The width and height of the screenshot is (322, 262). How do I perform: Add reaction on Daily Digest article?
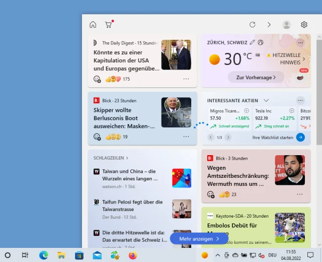pos(97,79)
